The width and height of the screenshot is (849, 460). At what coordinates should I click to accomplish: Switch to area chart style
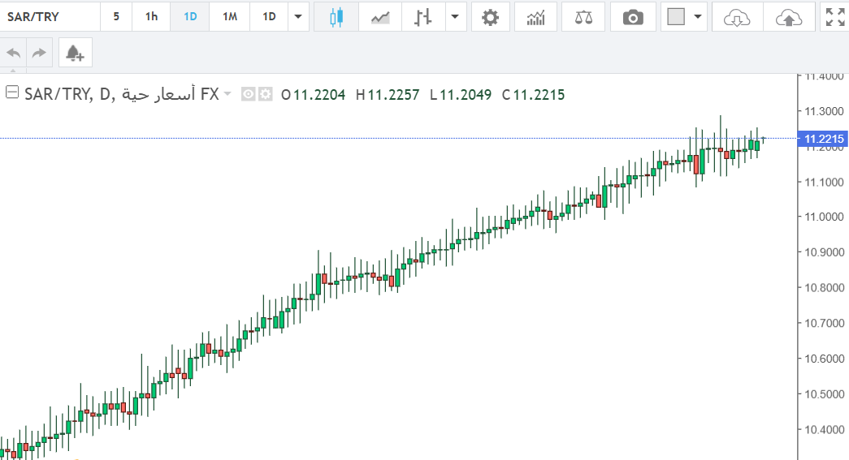[x=379, y=17]
